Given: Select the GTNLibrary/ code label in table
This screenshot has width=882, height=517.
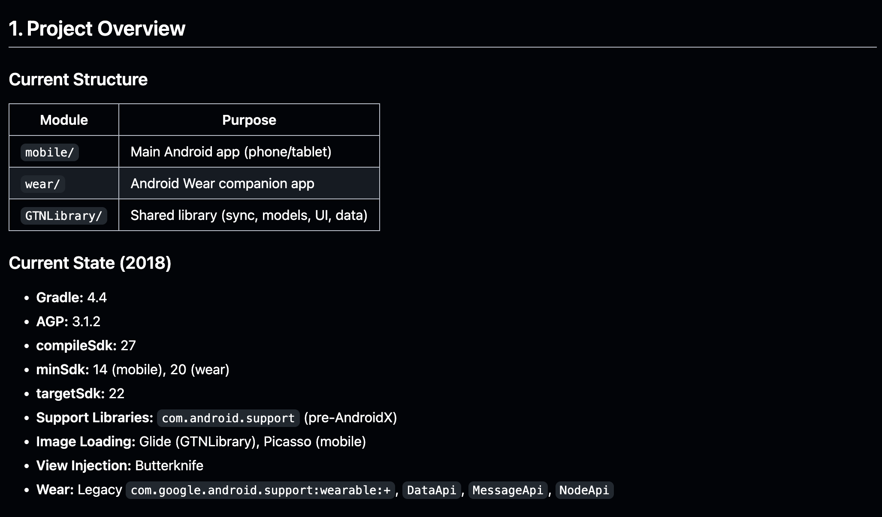Looking at the screenshot, I should pyautogui.click(x=63, y=216).
